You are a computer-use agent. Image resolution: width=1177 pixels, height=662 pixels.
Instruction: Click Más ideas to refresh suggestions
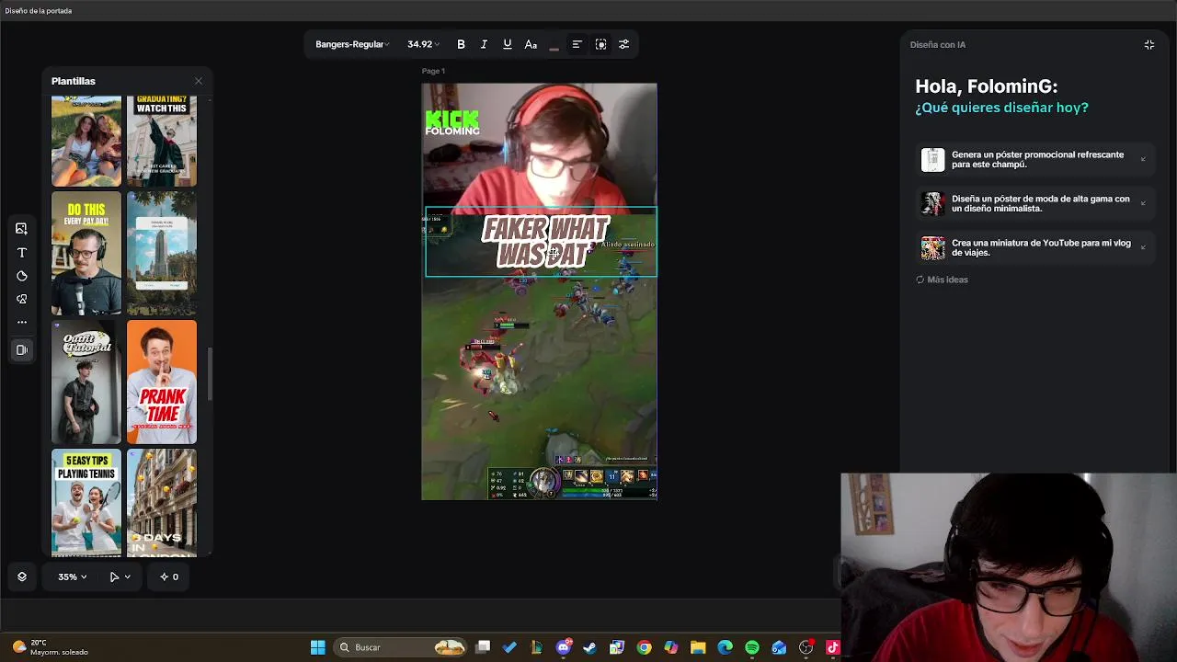tap(942, 280)
